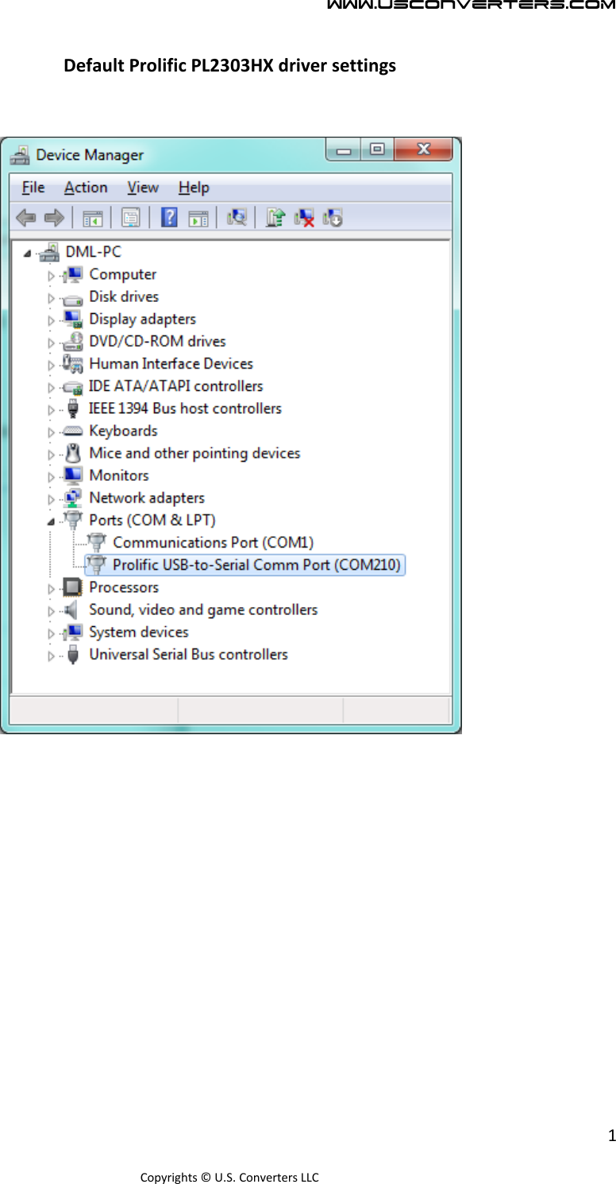Click the Keyboards icon
Image resolution: width=616 pixels, height=1184 pixels.
pyautogui.click(x=72, y=431)
